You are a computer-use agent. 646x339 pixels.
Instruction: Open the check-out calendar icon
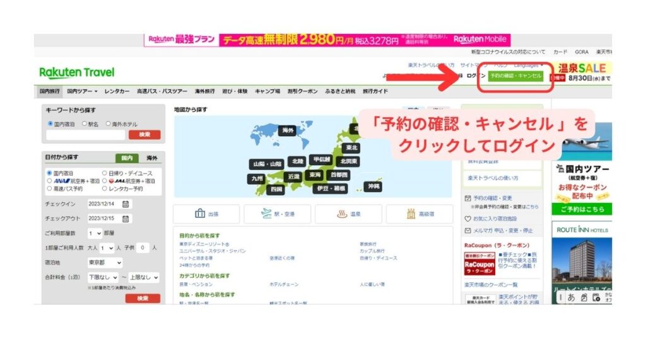coord(126,219)
